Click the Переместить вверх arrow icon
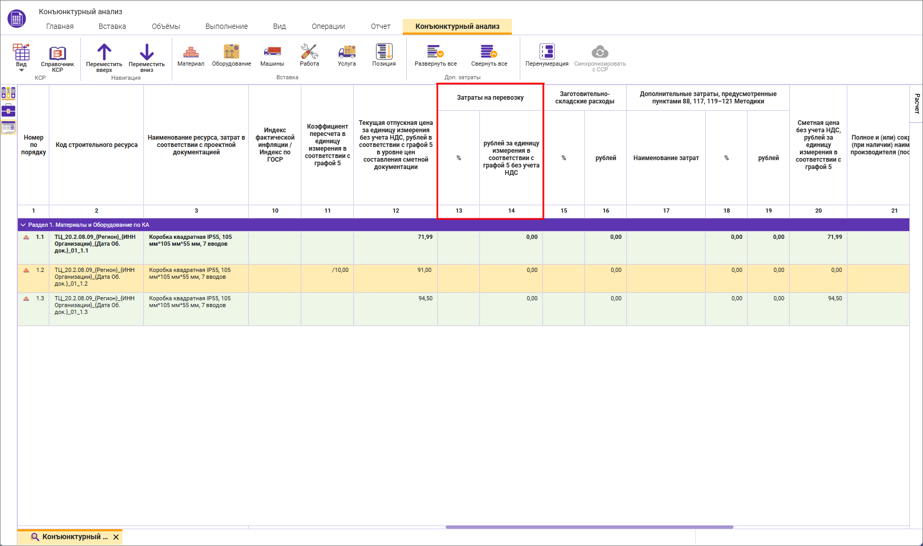923x546 pixels. [104, 52]
